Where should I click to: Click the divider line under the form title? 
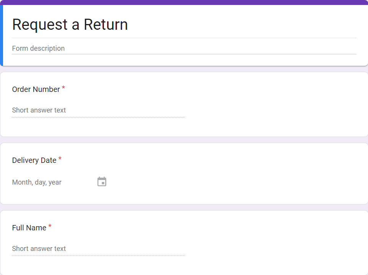click(x=184, y=38)
